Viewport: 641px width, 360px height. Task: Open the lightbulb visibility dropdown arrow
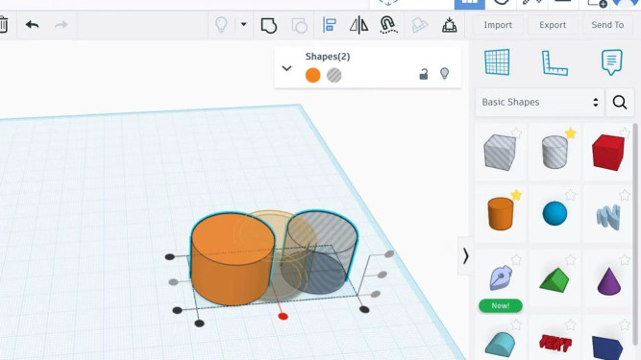[x=244, y=25]
